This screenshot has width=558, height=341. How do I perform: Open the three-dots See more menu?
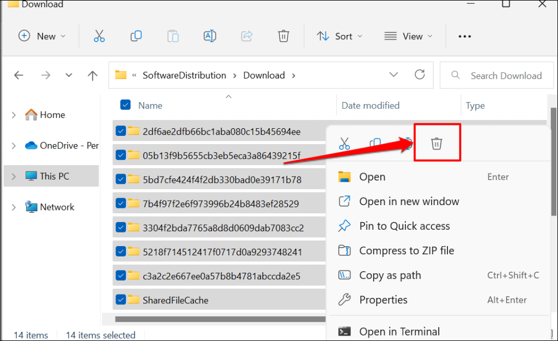coord(464,36)
